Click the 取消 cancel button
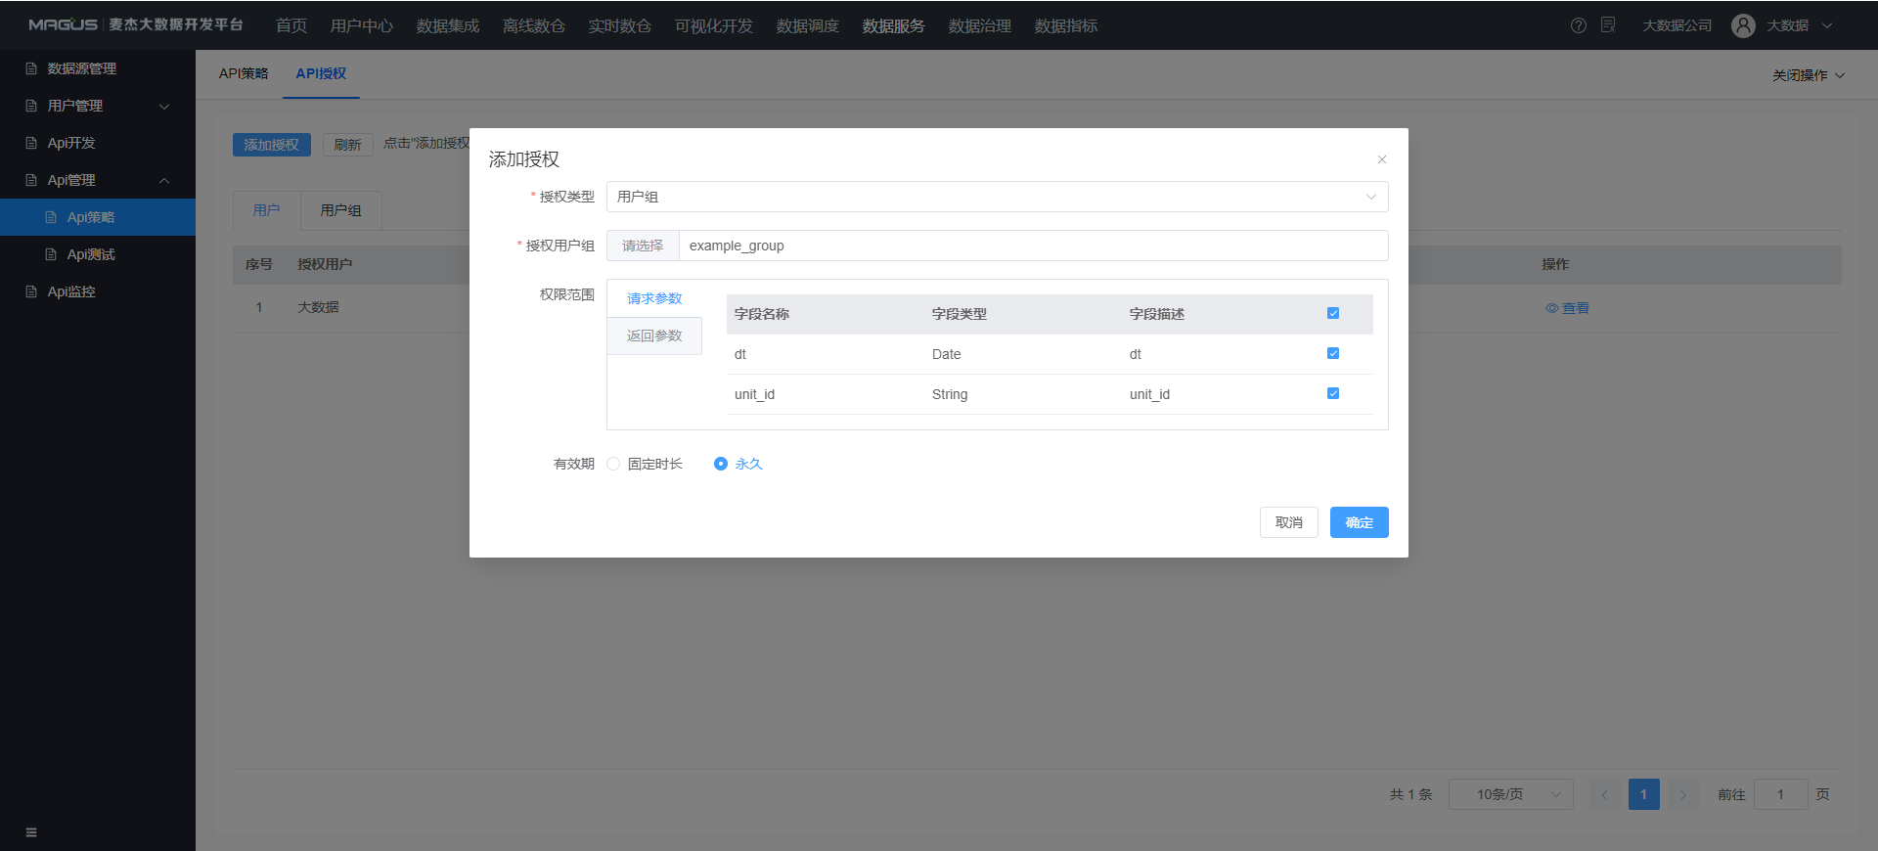1878x851 pixels. (x=1289, y=522)
